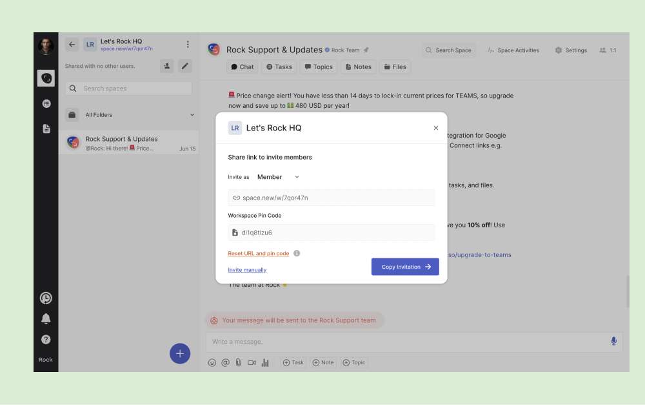
Task: Click the blue plus create button
Action: (180, 353)
